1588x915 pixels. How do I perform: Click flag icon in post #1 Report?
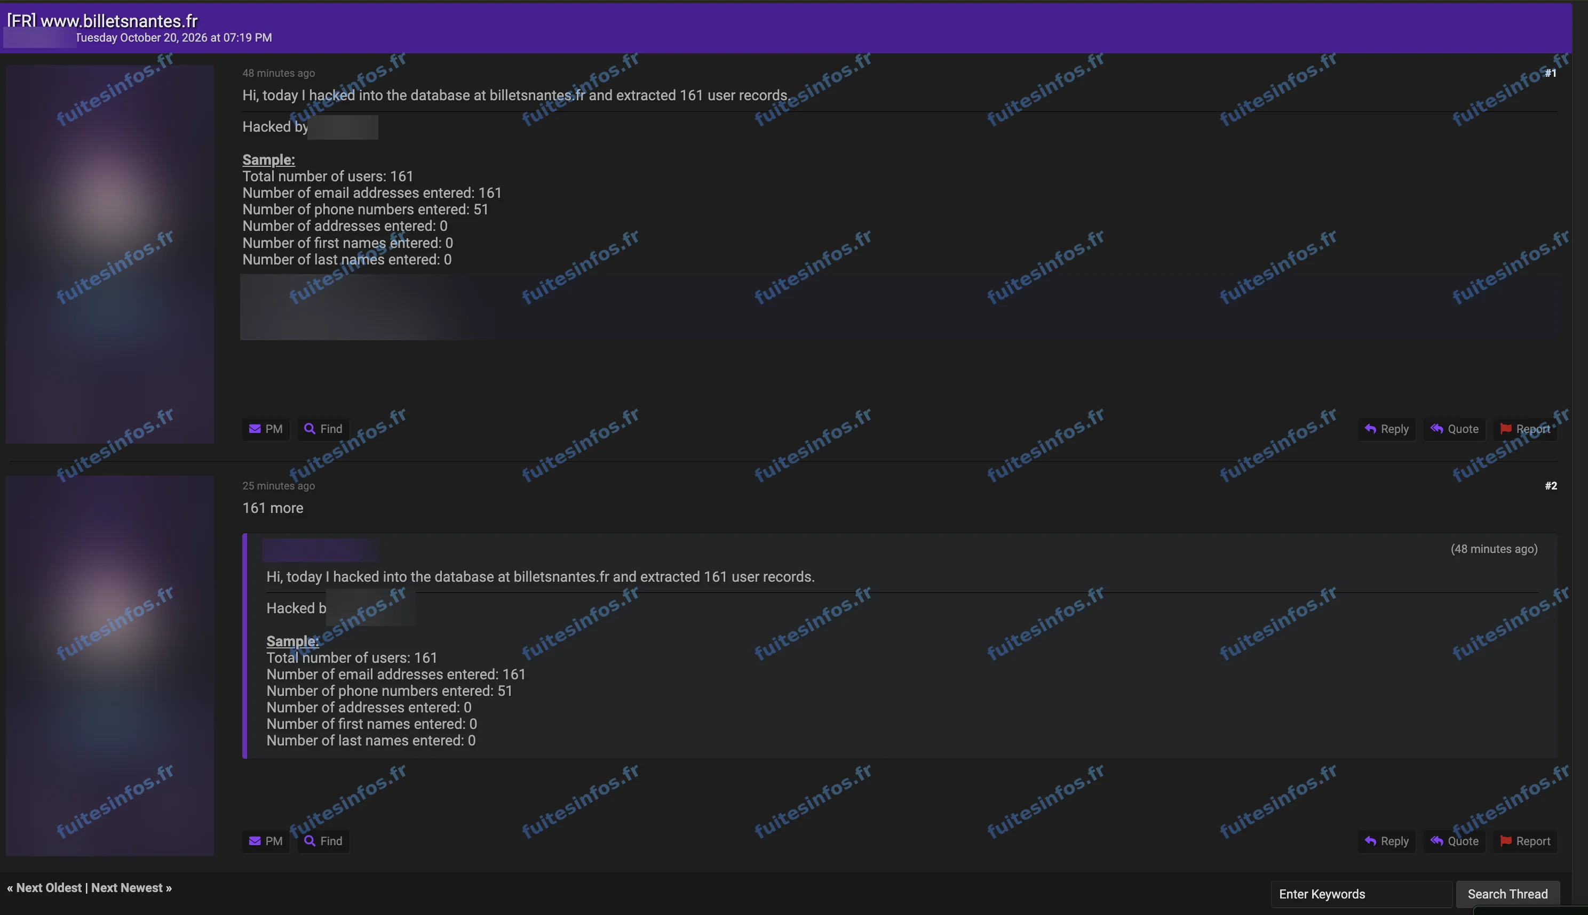point(1506,429)
